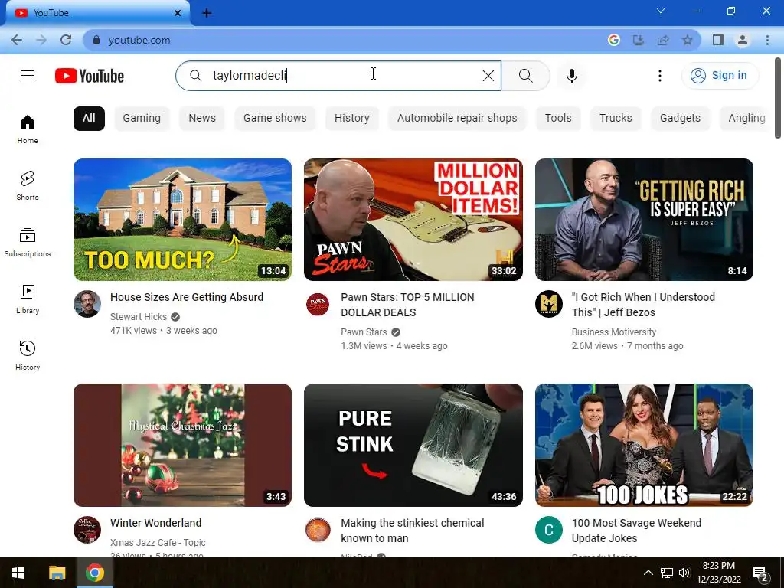Image resolution: width=784 pixels, height=588 pixels.
Task: Click the Sign in button
Action: pyautogui.click(x=720, y=76)
